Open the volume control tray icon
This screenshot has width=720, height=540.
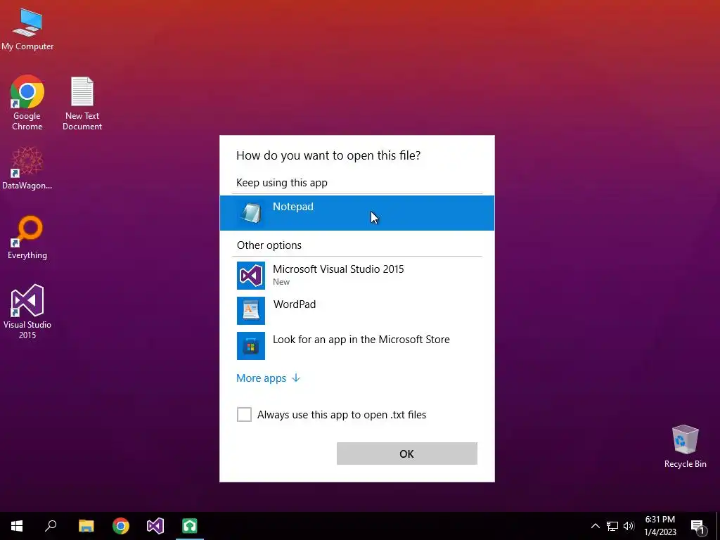[629, 526]
